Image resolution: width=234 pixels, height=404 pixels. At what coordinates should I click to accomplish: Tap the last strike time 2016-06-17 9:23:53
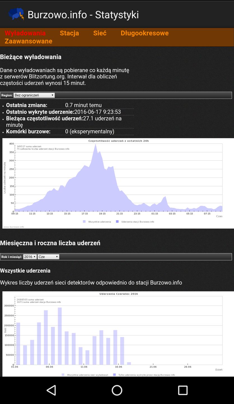(x=97, y=112)
